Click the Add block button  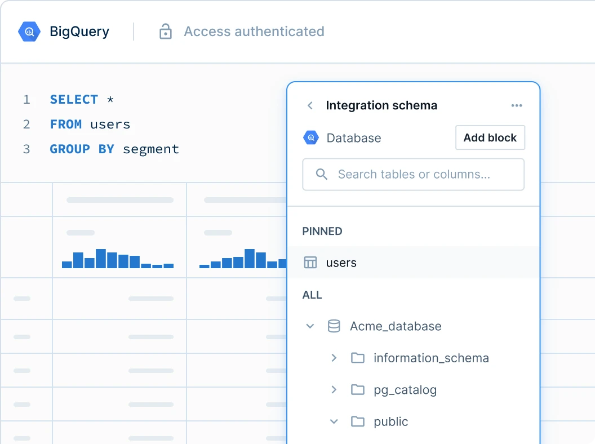pyautogui.click(x=490, y=137)
